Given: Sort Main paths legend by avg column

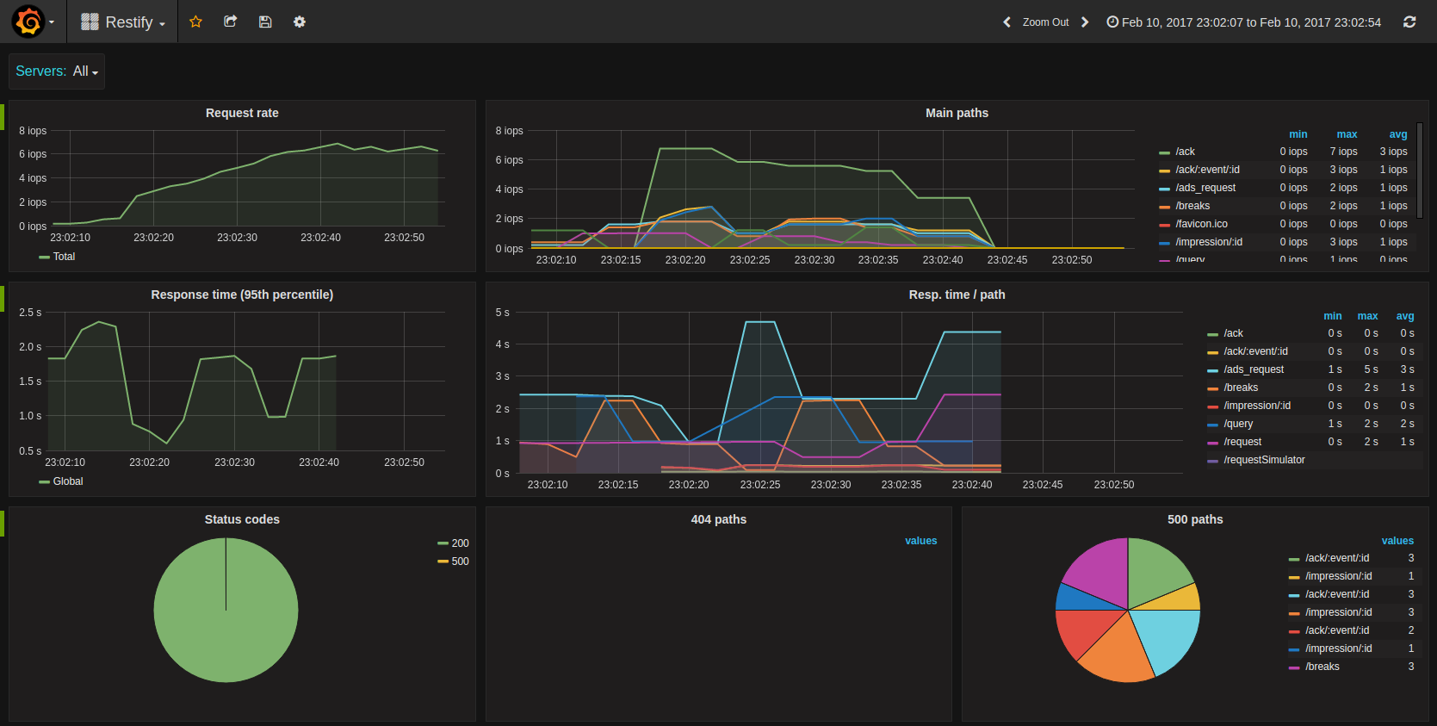Looking at the screenshot, I should [1398, 134].
